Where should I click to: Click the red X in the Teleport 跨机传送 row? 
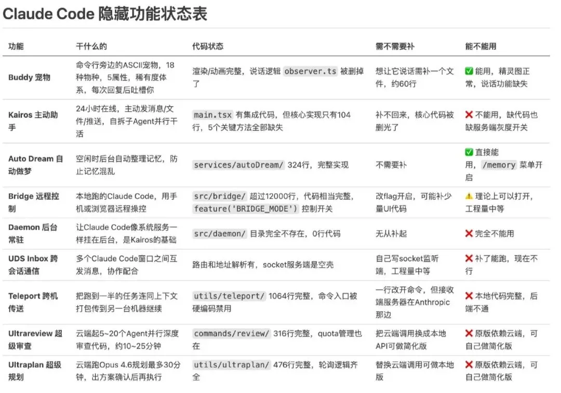469,296
